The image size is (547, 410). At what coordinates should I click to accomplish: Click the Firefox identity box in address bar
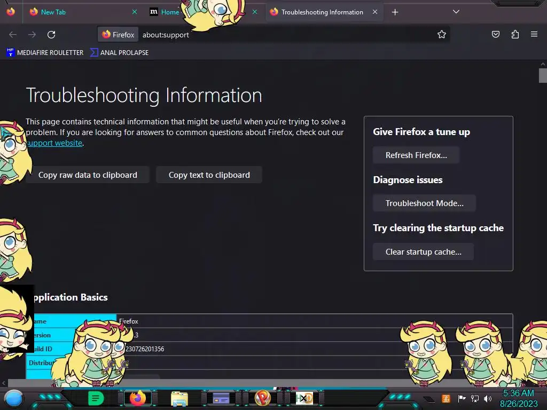(x=118, y=35)
